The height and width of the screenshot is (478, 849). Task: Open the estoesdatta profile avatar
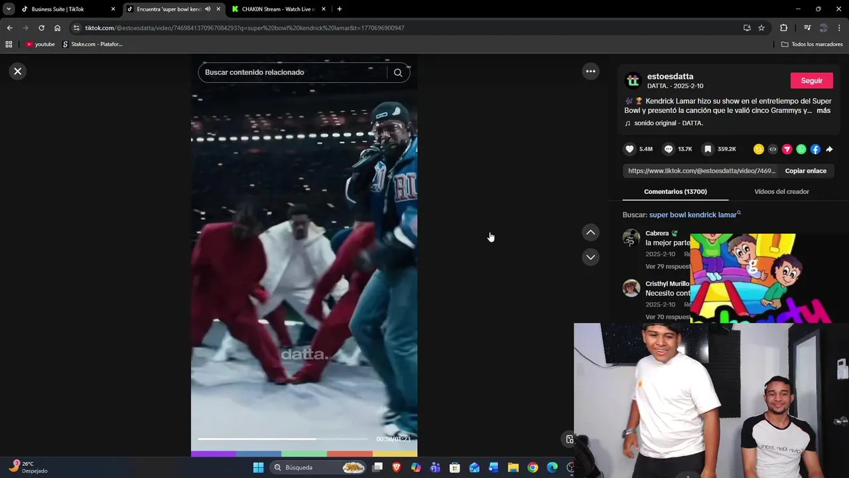[x=633, y=80]
